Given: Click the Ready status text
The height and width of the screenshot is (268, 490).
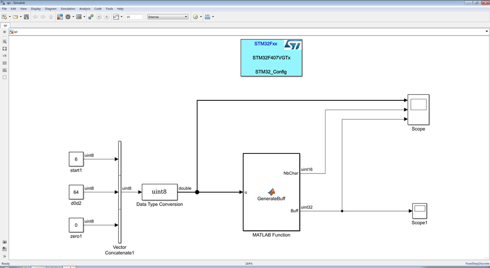Looking at the screenshot, I should tap(5, 264).
